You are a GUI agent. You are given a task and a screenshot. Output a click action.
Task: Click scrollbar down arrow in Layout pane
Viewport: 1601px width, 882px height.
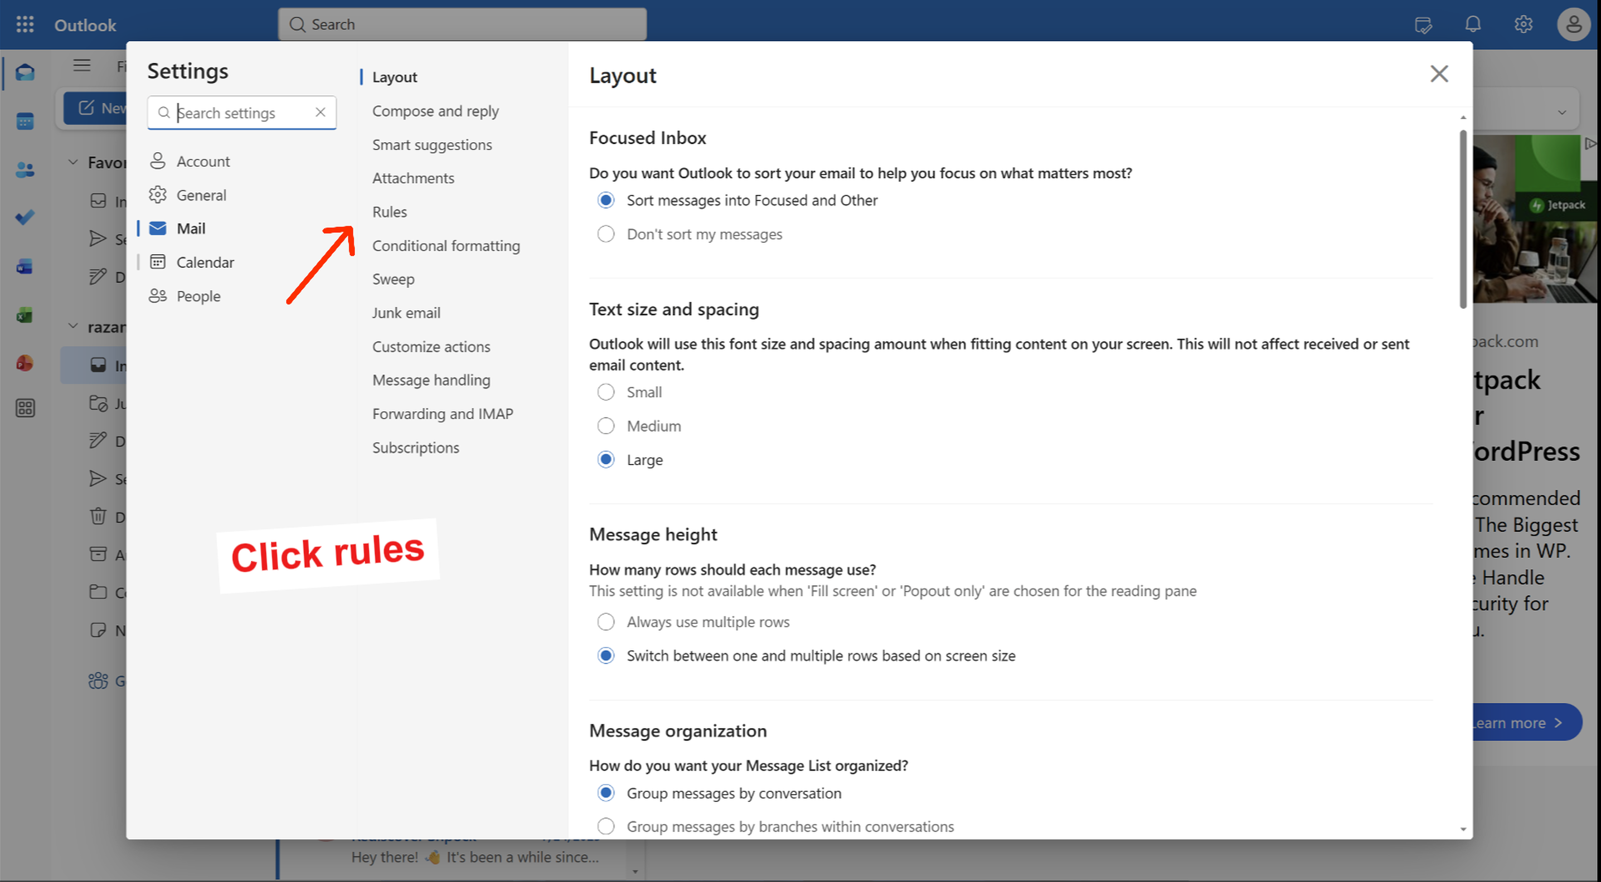click(x=1463, y=829)
